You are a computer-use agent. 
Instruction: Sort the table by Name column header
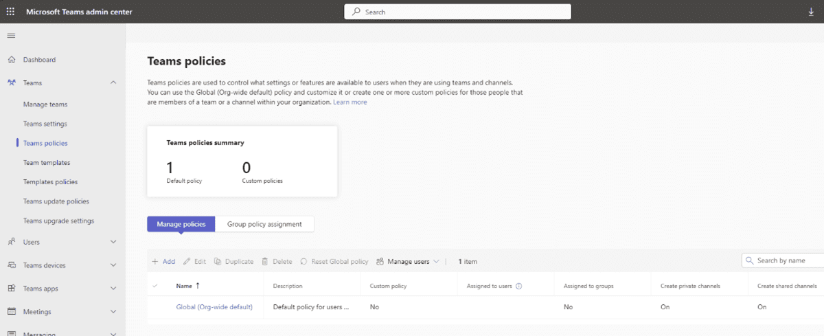coord(184,286)
